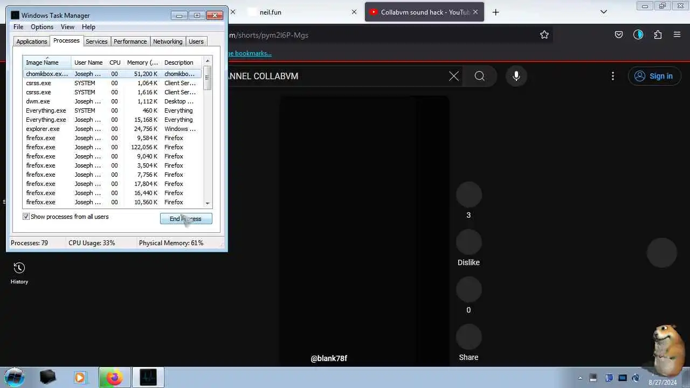Share the YouTube short
This screenshot has width=690, height=388.
(x=469, y=337)
